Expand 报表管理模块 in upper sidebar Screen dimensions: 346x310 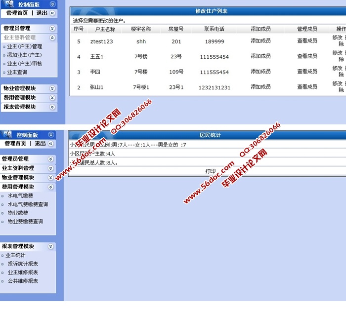pos(52,107)
